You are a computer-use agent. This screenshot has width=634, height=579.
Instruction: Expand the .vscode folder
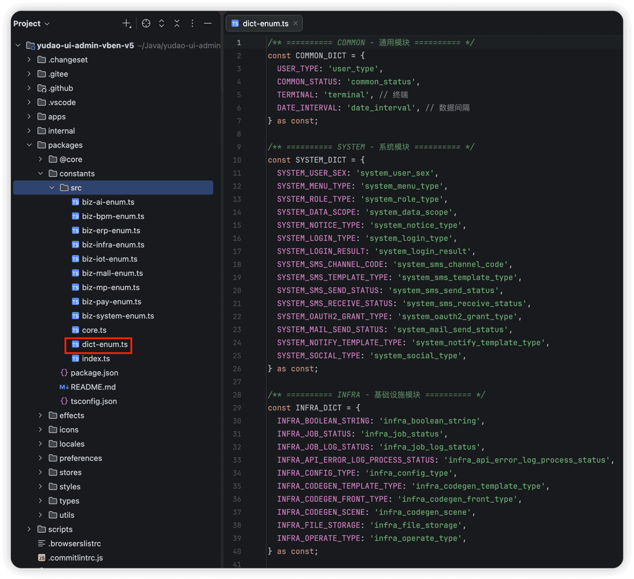pyautogui.click(x=28, y=102)
